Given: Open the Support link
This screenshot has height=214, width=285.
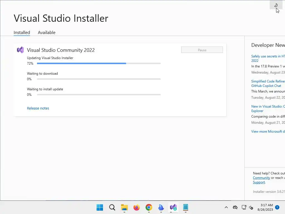Looking at the screenshot, I should pyautogui.click(x=259, y=182).
